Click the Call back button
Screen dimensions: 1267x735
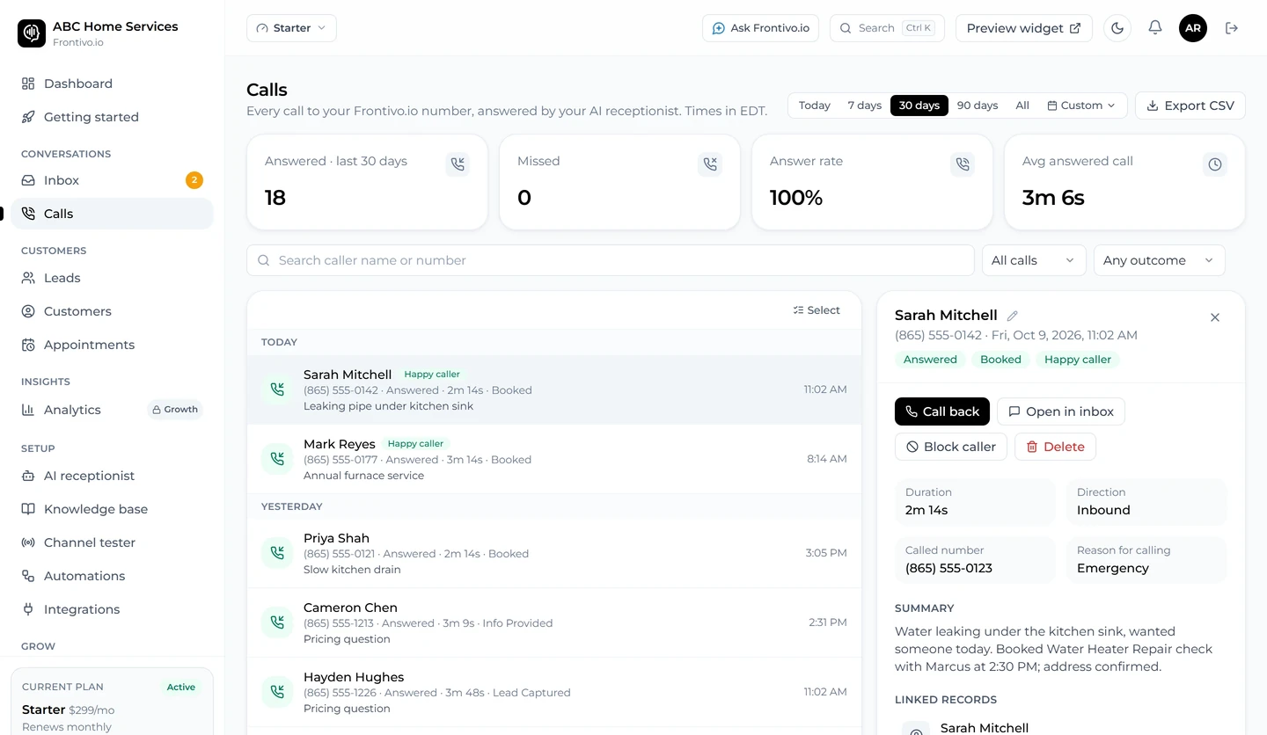click(x=941, y=411)
